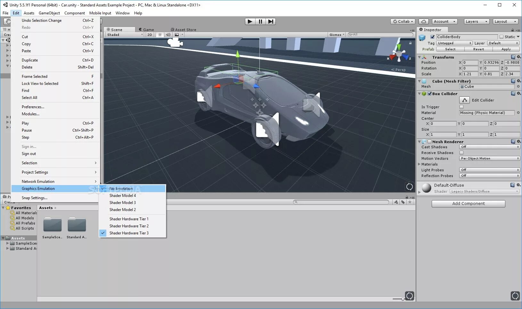Open the Collab button
Image resolution: width=522 pixels, height=309 pixels.
(x=403, y=21)
